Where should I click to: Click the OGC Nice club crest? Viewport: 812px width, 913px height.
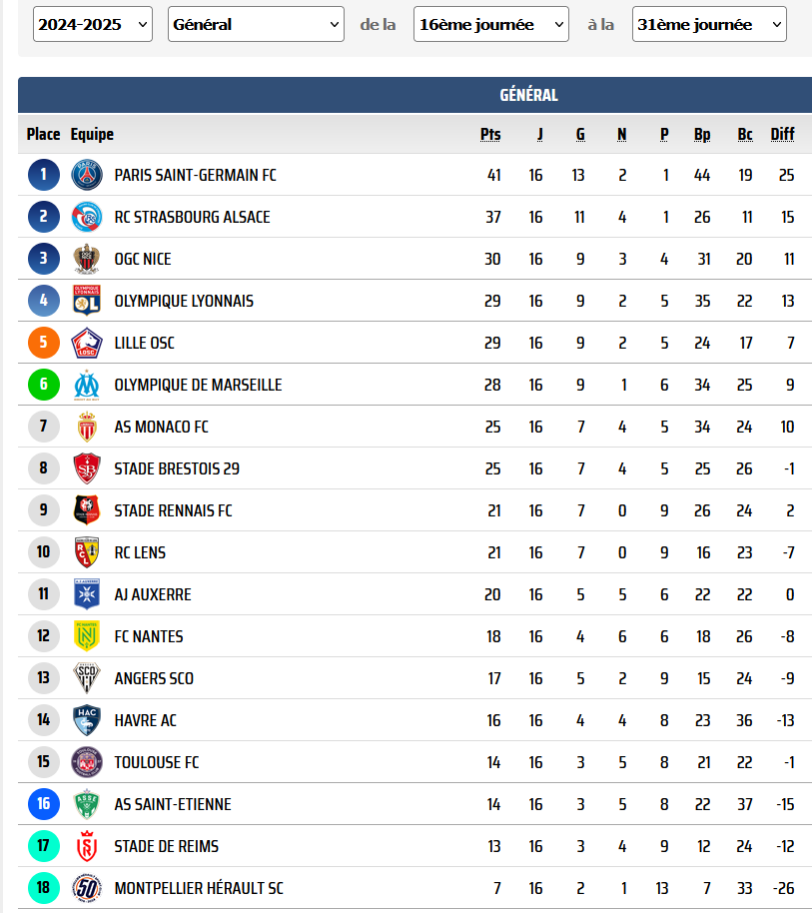coord(87,259)
